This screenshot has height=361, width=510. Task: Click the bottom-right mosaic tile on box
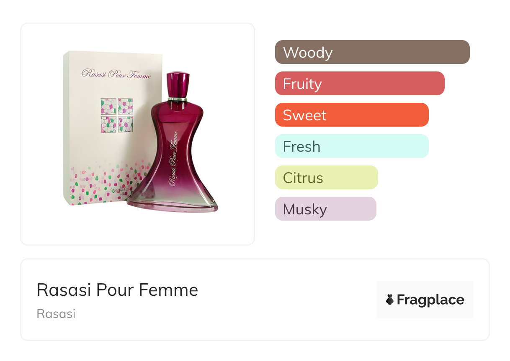(125, 124)
